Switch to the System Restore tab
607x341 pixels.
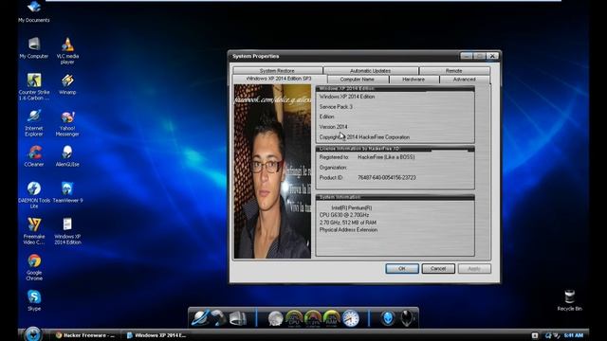278,71
